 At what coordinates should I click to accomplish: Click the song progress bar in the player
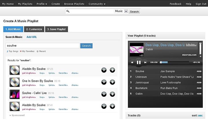click(x=174, y=62)
